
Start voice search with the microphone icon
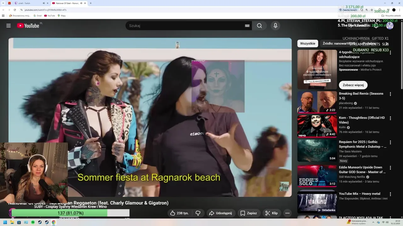click(275, 26)
